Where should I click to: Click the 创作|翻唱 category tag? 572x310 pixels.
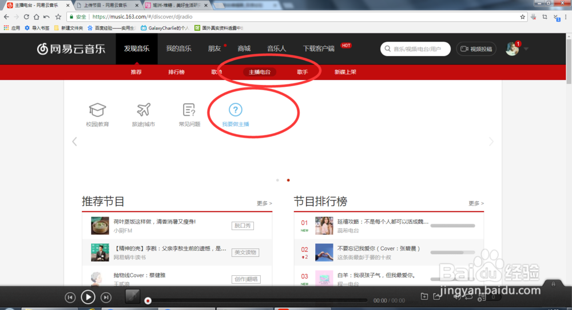246,279
